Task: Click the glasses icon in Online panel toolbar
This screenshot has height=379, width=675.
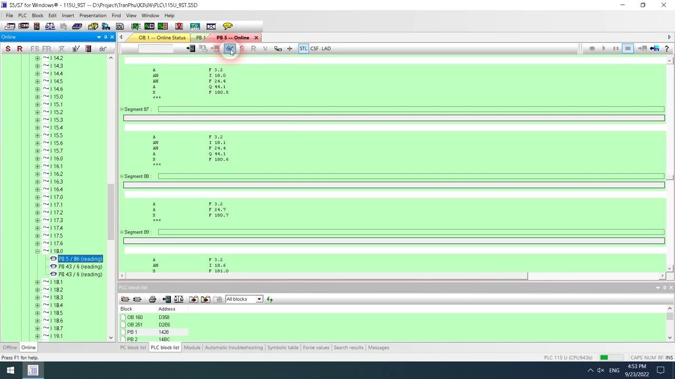Action: 103,48
